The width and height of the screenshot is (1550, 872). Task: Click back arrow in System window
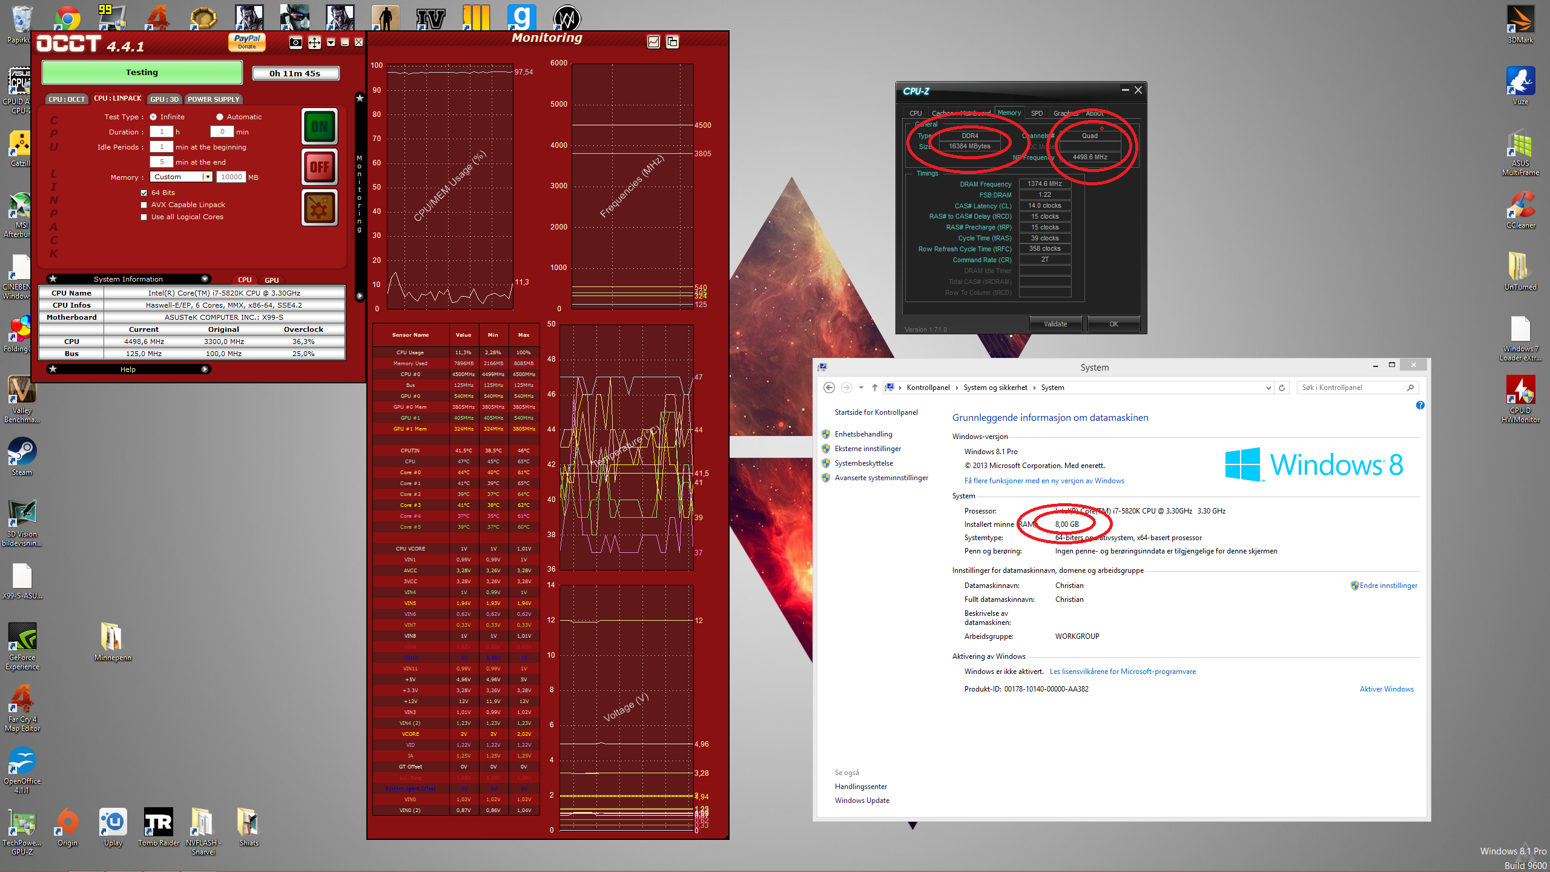pos(829,388)
